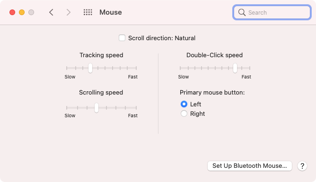Click the back arrow in the toolbar
The width and height of the screenshot is (316, 182).
click(x=51, y=12)
